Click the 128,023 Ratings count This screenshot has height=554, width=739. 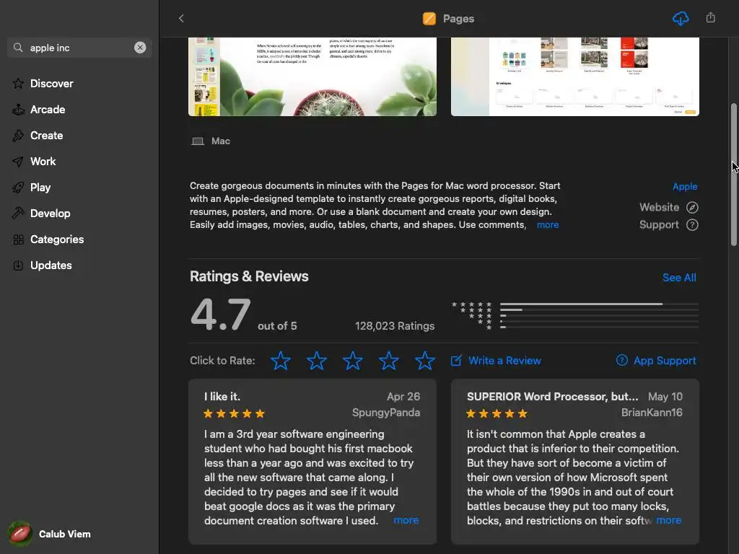coord(395,326)
